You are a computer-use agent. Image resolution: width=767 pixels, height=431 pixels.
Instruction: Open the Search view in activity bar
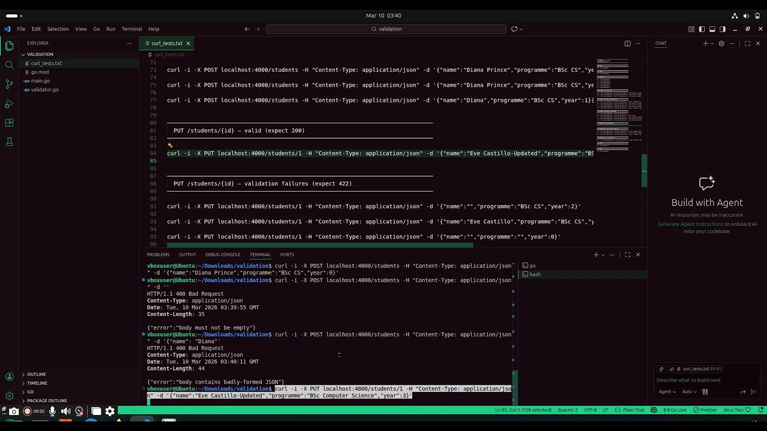click(9, 65)
